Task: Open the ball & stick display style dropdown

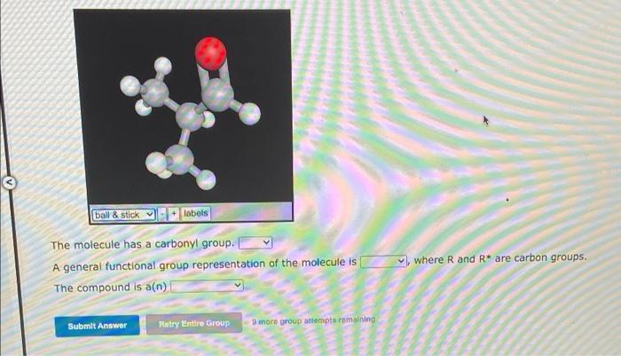Action: pyautogui.click(x=123, y=215)
